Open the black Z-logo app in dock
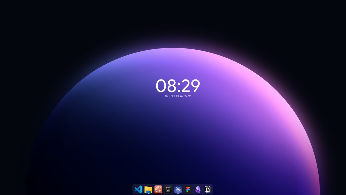This screenshot has width=346, height=195. (x=168, y=189)
